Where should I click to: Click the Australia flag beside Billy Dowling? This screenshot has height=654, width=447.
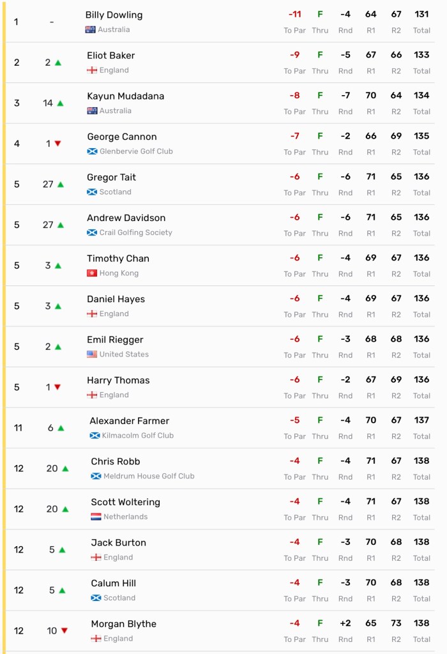[90, 30]
